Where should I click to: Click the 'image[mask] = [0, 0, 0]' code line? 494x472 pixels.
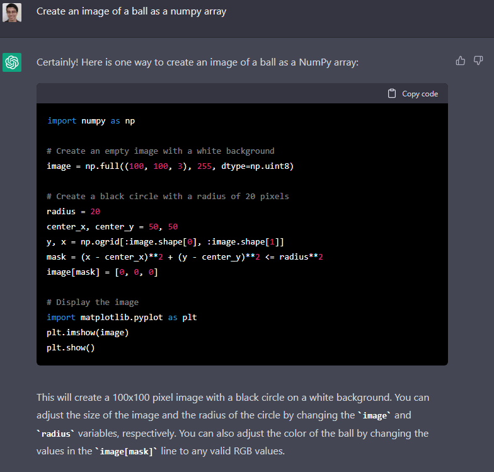102,272
